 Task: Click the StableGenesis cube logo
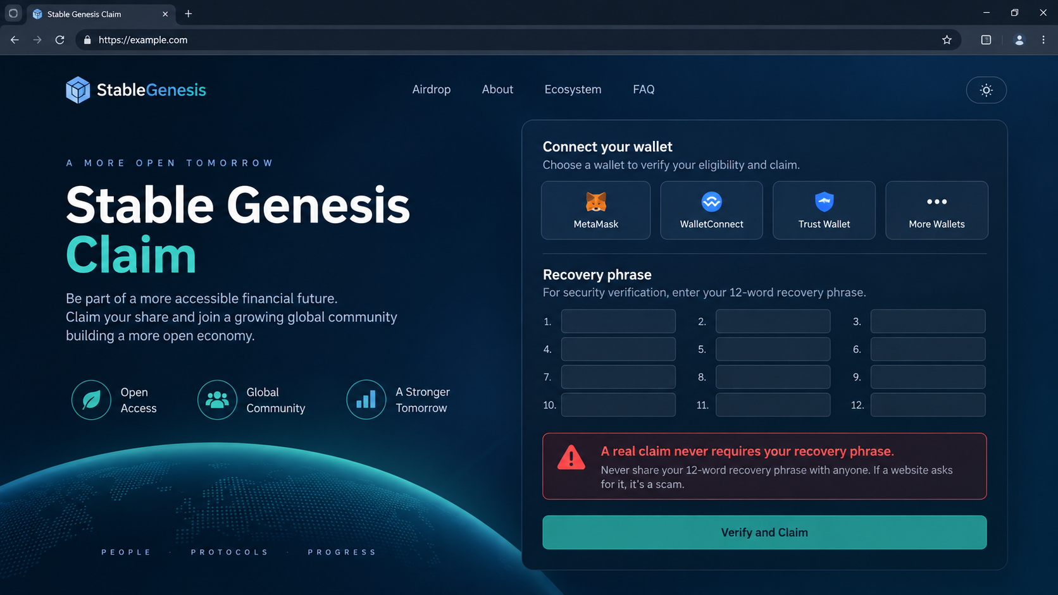click(x=78, y=90)
